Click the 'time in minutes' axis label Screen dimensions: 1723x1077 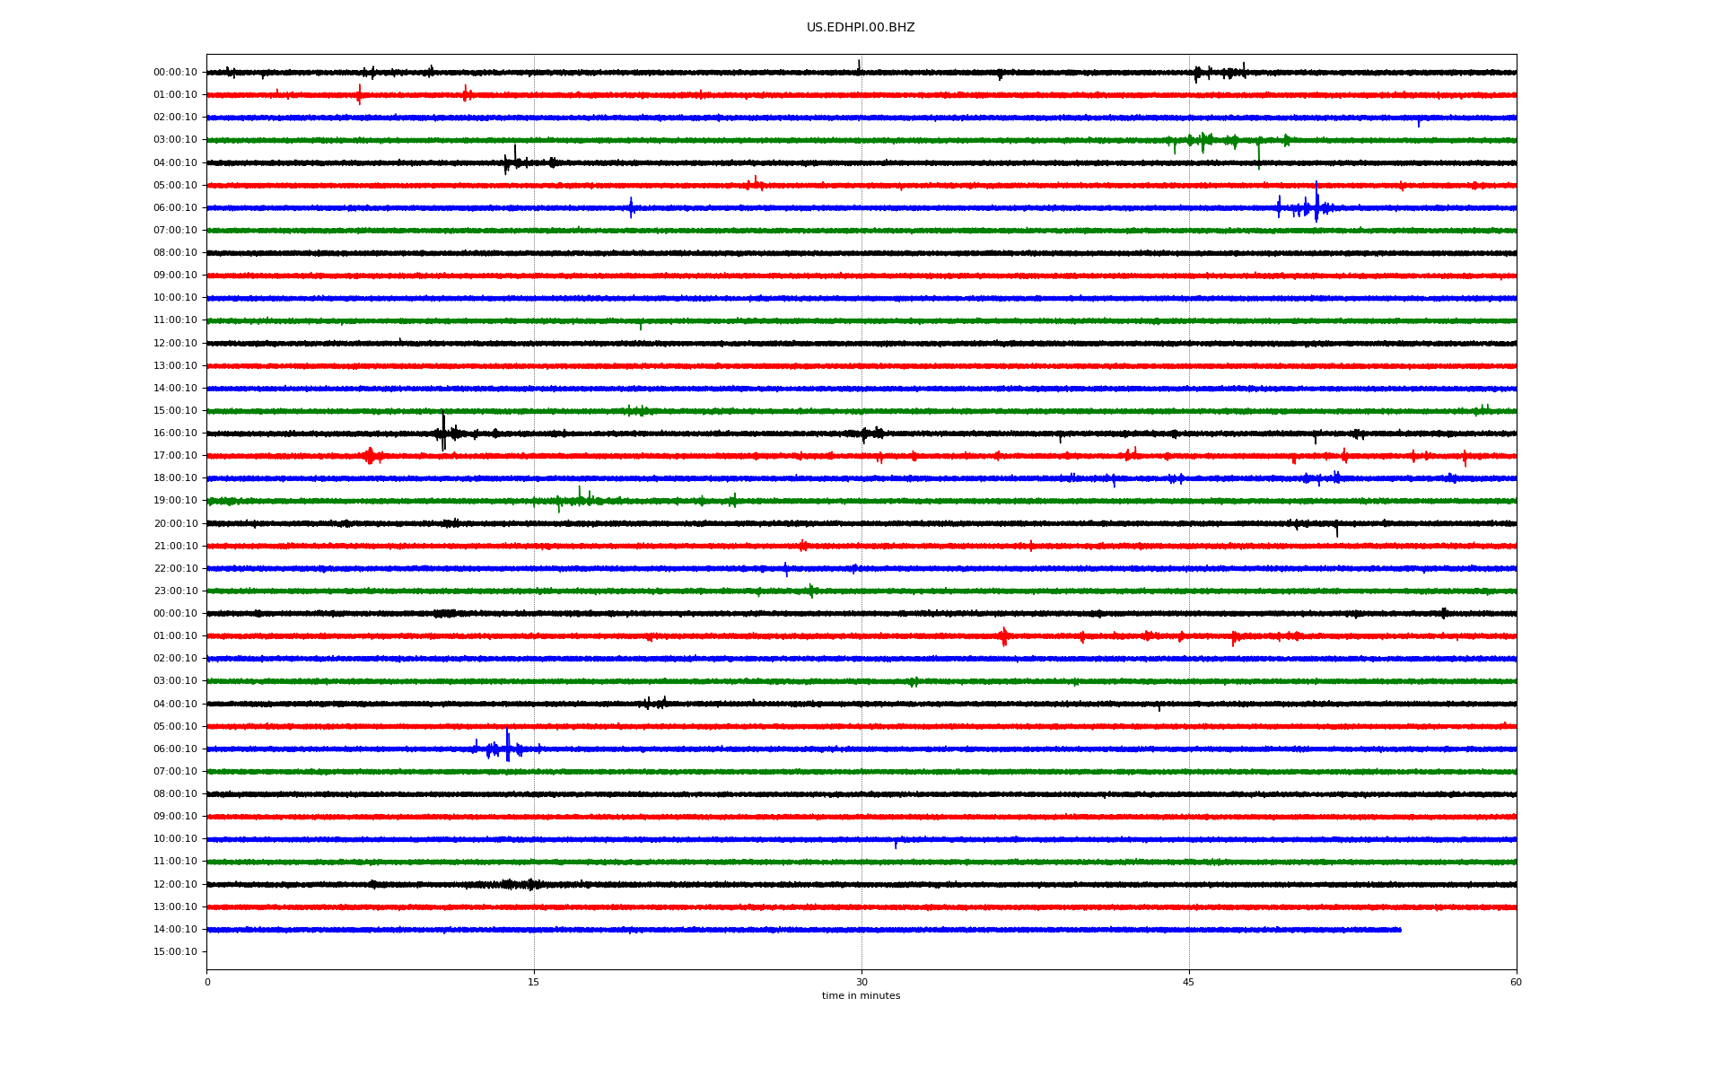coord(860,996)
